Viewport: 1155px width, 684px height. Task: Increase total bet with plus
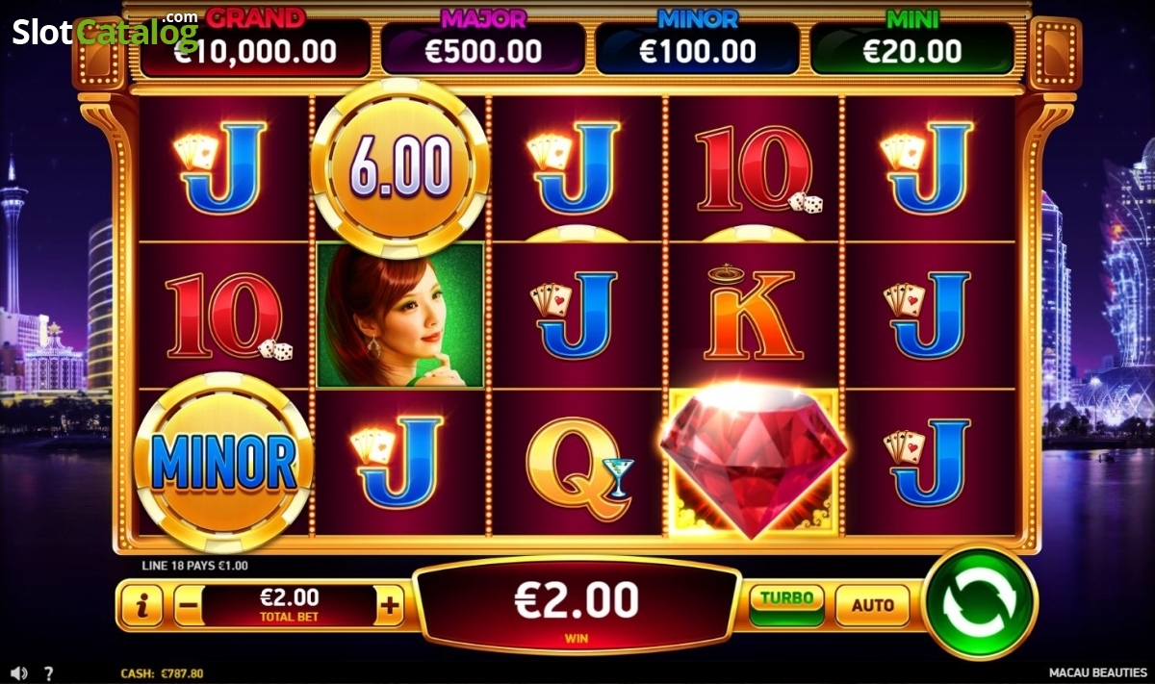click(390, 606)
